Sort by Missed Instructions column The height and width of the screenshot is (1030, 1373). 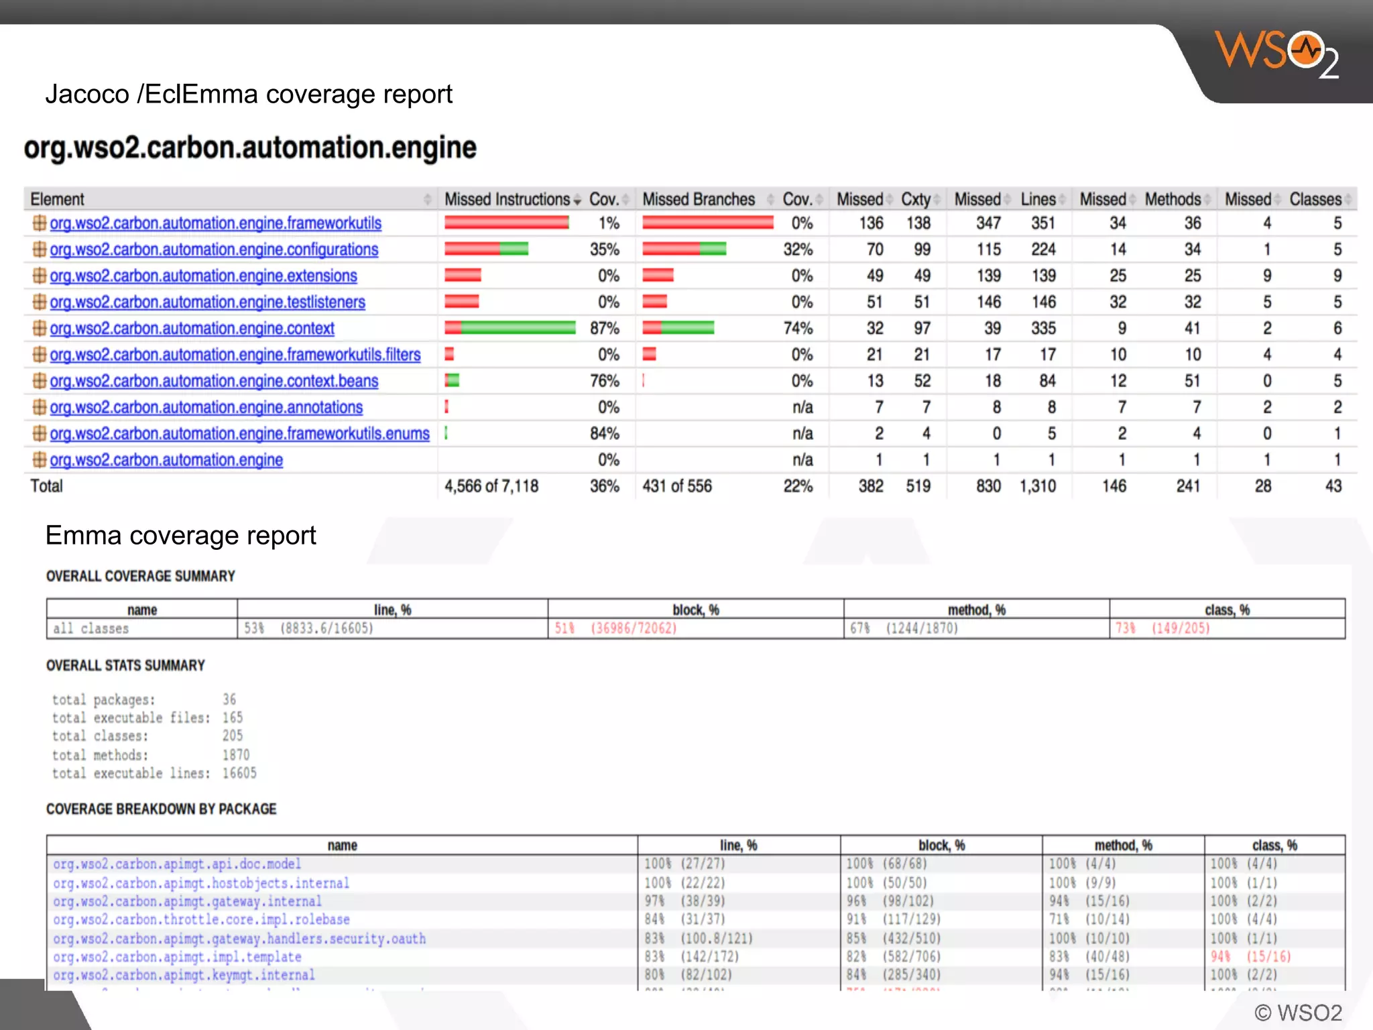pyautogui.click(x=512, y=199)
